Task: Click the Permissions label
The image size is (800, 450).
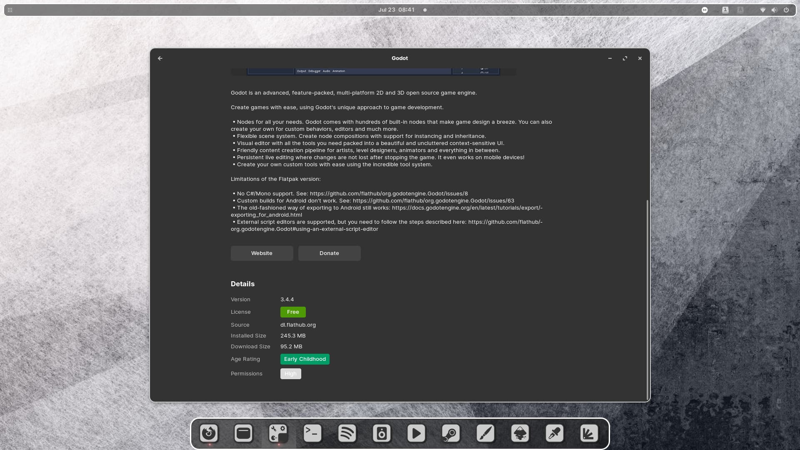Action: click(x=247, y=374)
